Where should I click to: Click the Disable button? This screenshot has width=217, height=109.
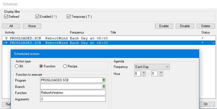coord(185,26)
